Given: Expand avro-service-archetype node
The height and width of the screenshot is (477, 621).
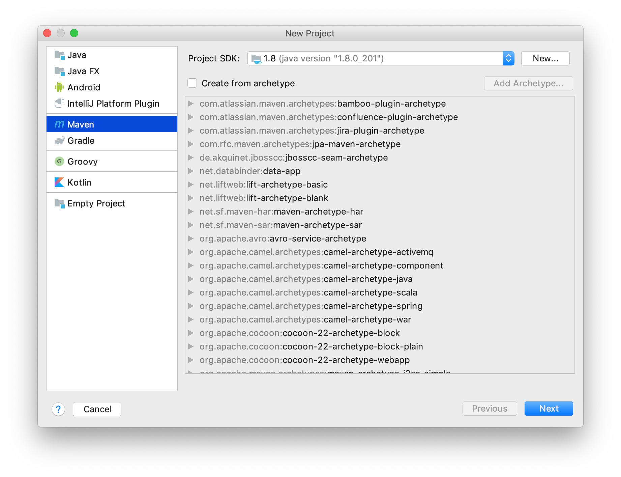Looking at the screenshot, I should 191,238.
